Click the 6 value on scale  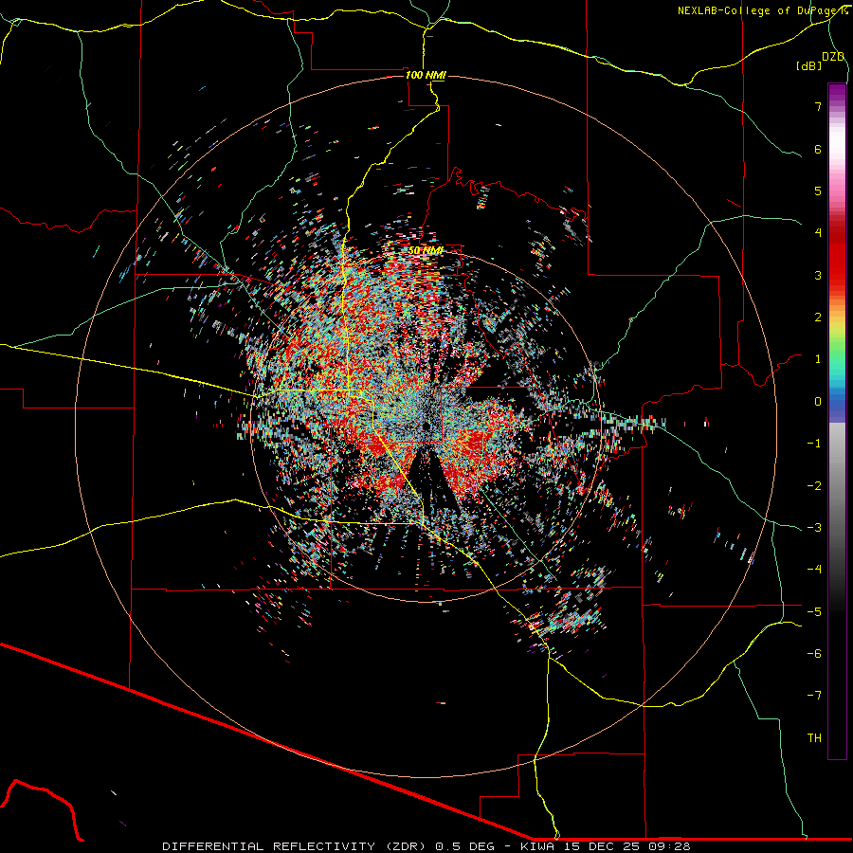tap(818, 149)
